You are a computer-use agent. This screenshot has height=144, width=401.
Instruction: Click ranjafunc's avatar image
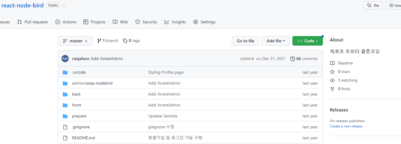click(65, 59)
